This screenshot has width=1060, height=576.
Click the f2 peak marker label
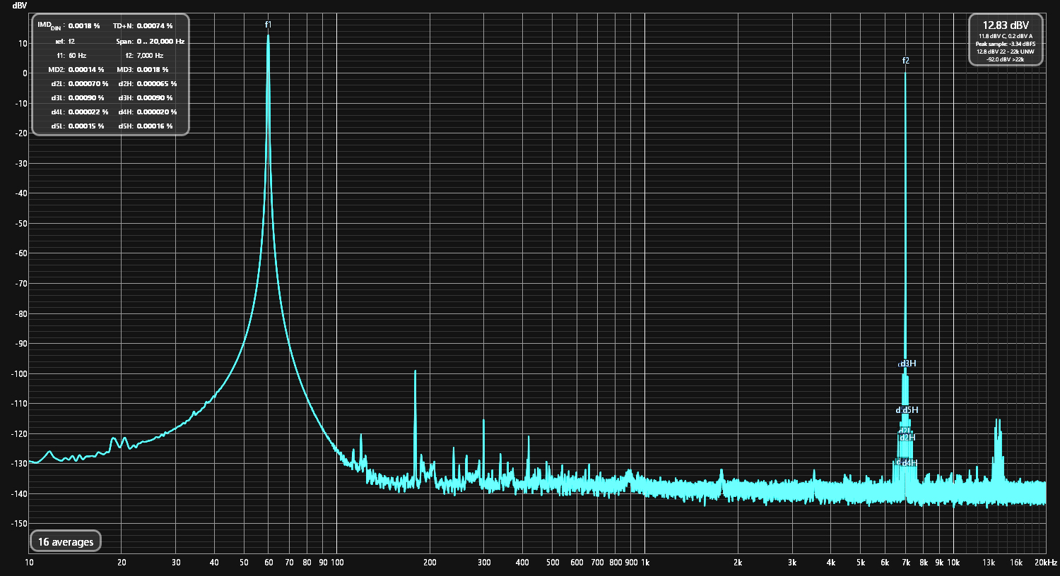(905, 61)
